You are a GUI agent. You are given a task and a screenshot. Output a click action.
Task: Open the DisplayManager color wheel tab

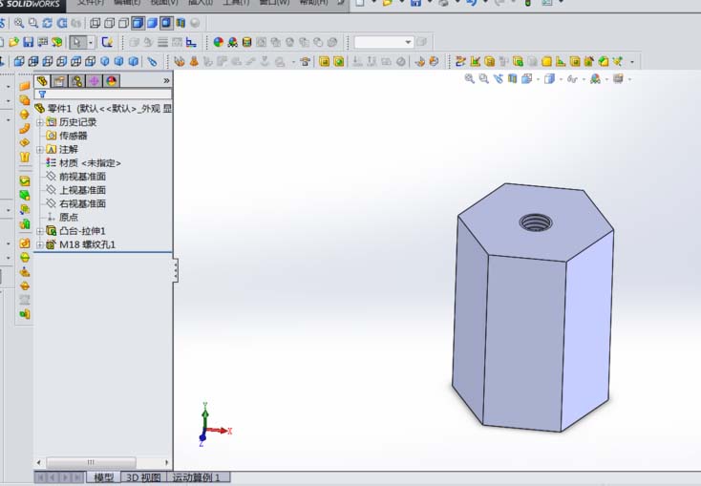[x=111, y=81]
